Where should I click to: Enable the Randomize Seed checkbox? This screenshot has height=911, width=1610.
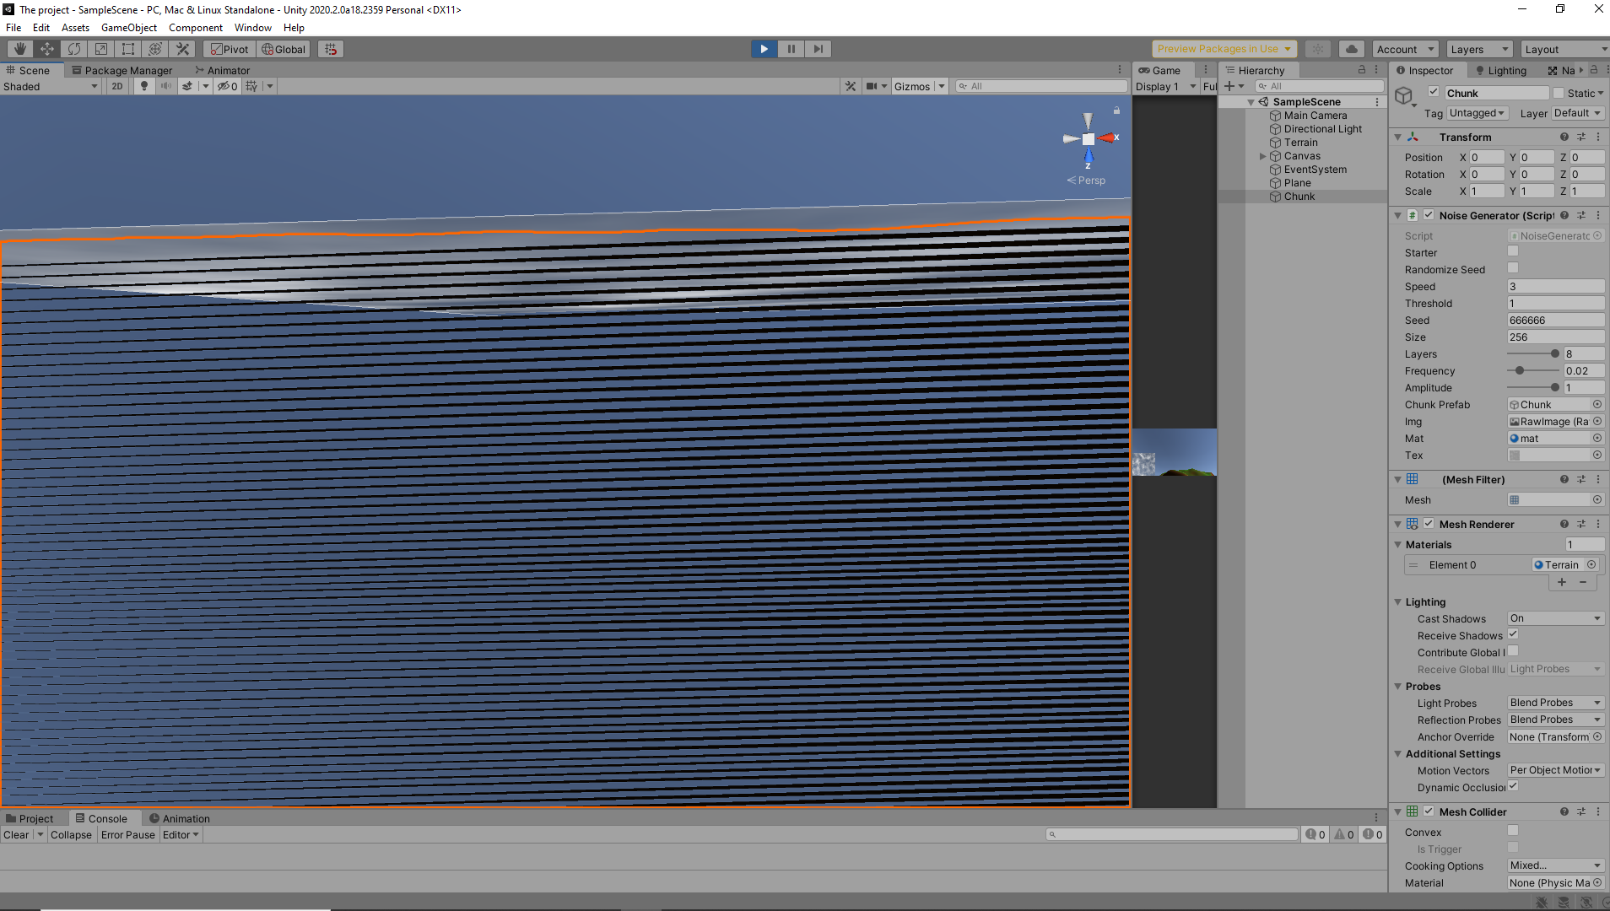[1513, 268]
